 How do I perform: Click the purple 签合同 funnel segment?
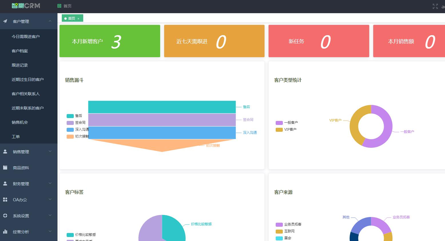pyautogui.click(x=162, y=120)
